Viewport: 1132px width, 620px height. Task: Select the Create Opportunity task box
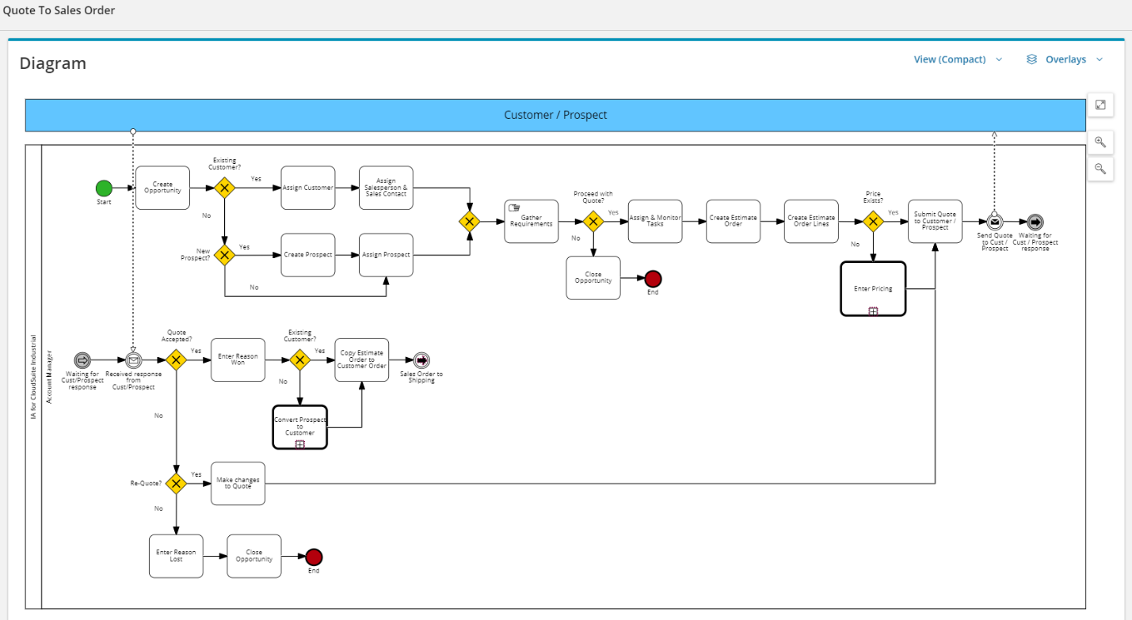(162, 188)
